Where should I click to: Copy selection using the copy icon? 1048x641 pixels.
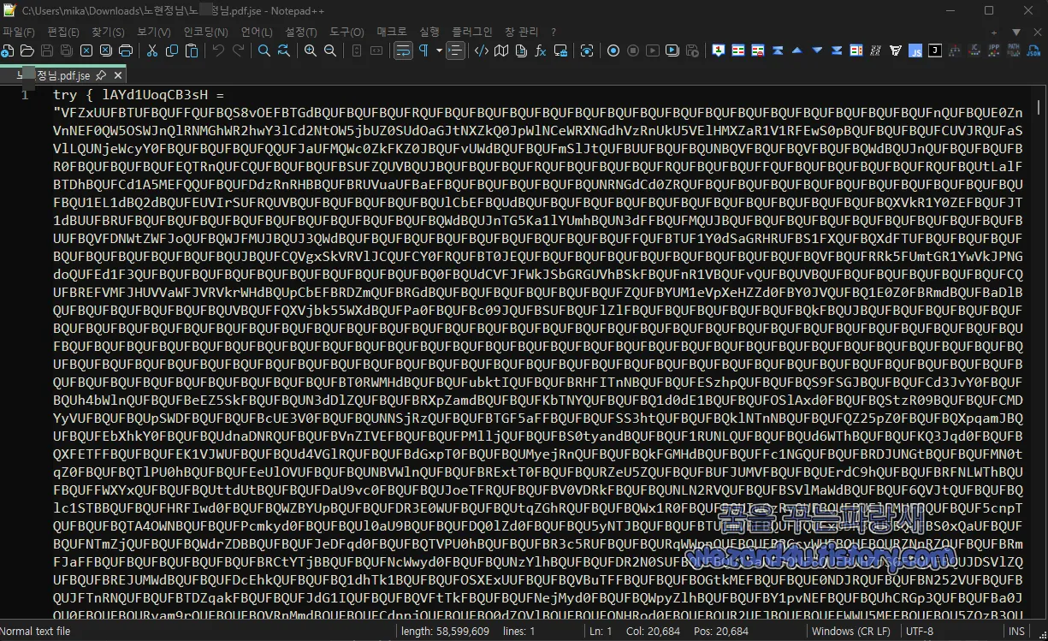(x=172, y=50)
